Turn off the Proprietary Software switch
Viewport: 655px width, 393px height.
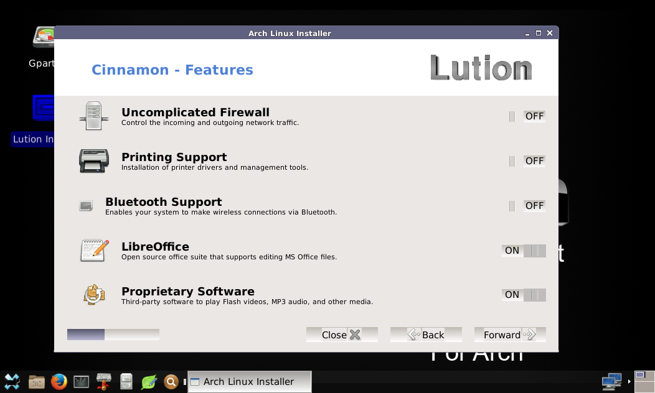click(x=524, y=295)
